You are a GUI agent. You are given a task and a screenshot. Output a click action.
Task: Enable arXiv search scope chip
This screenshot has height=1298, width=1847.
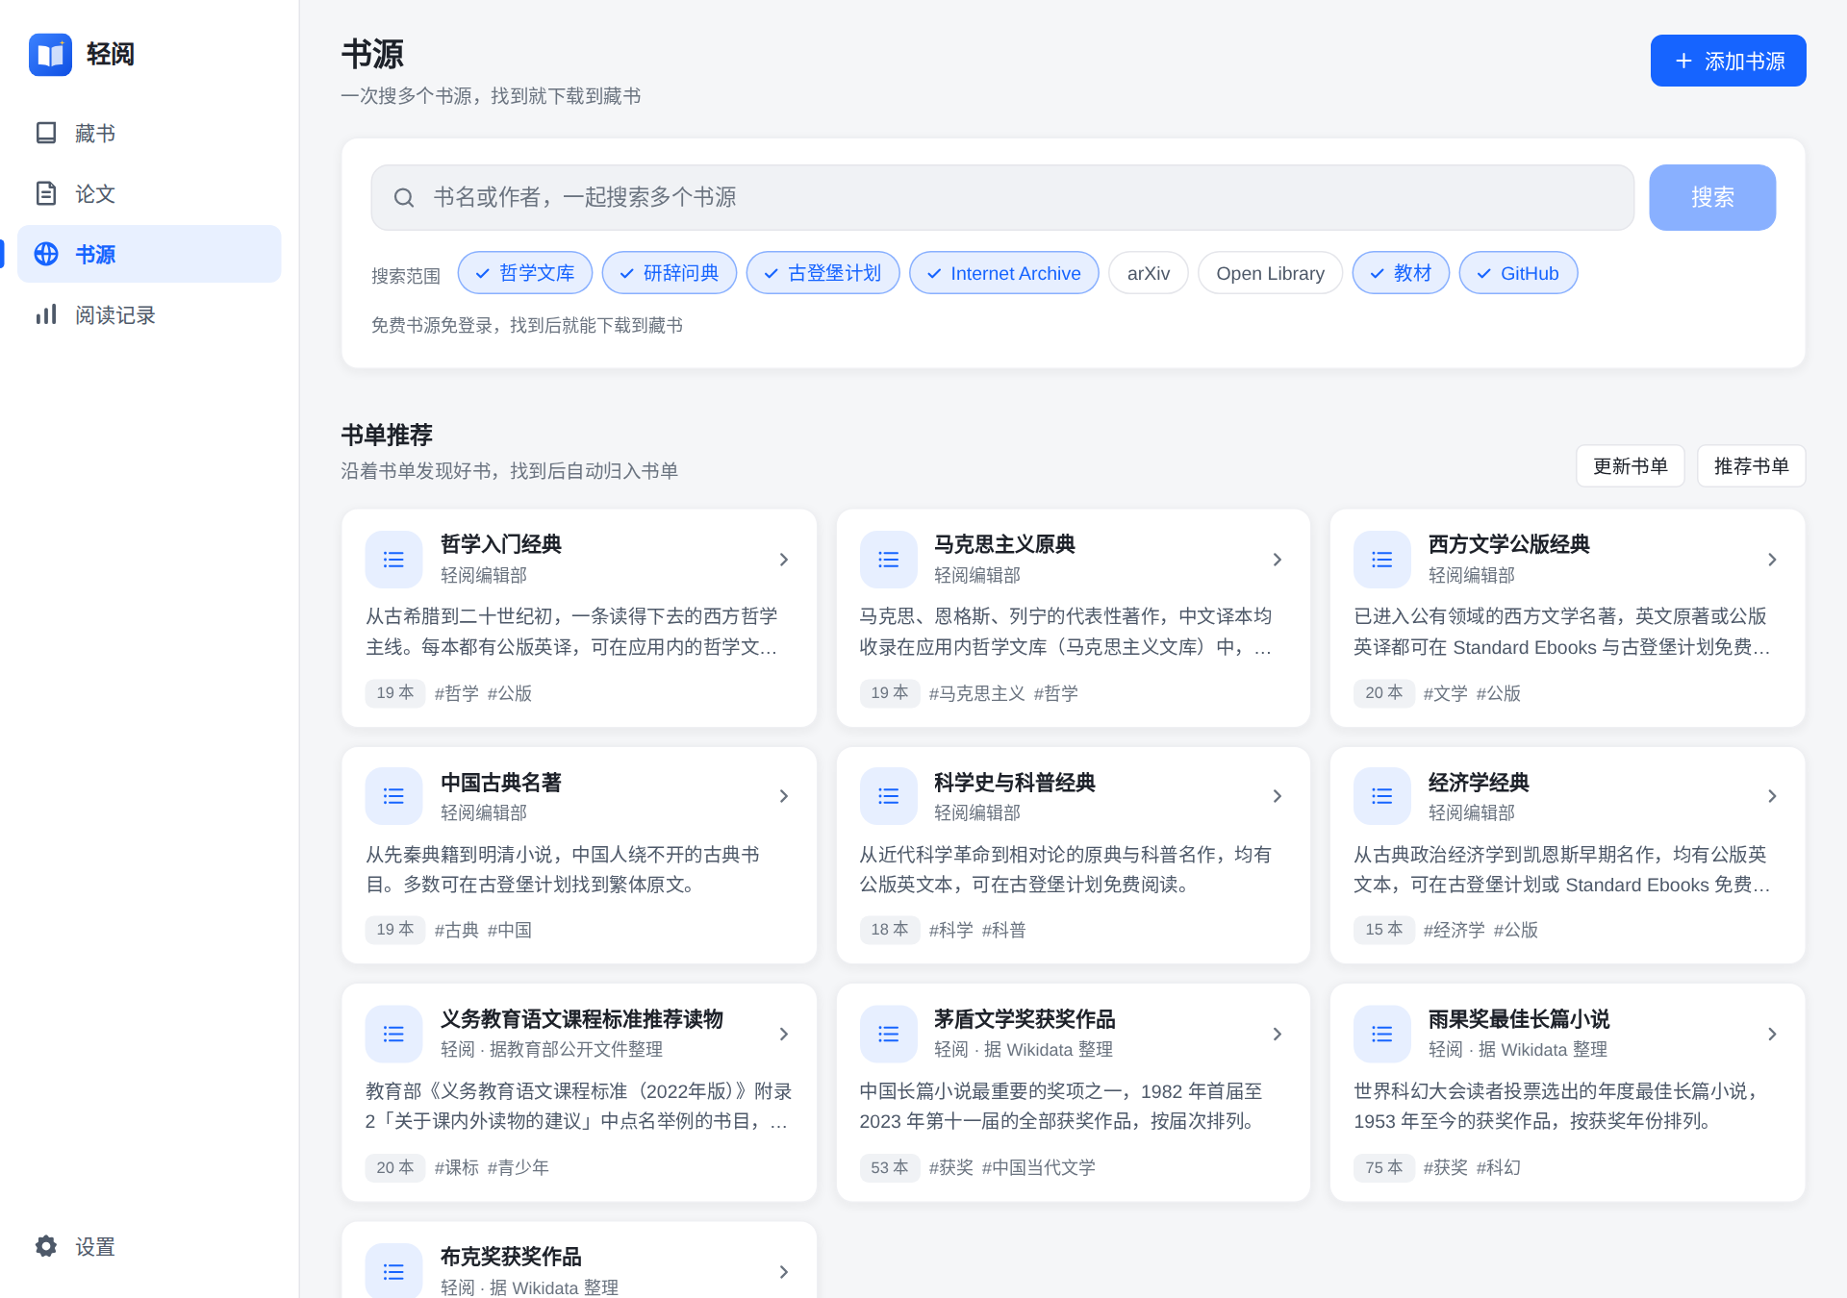tap(1149, 273)
